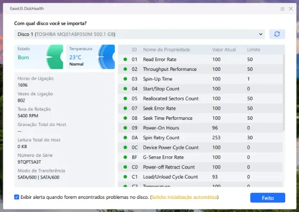Click the green dot of G-Sense Error Rate
This screenshot has height=212, width=299.
pyautogui.click(x=125, y=157)
